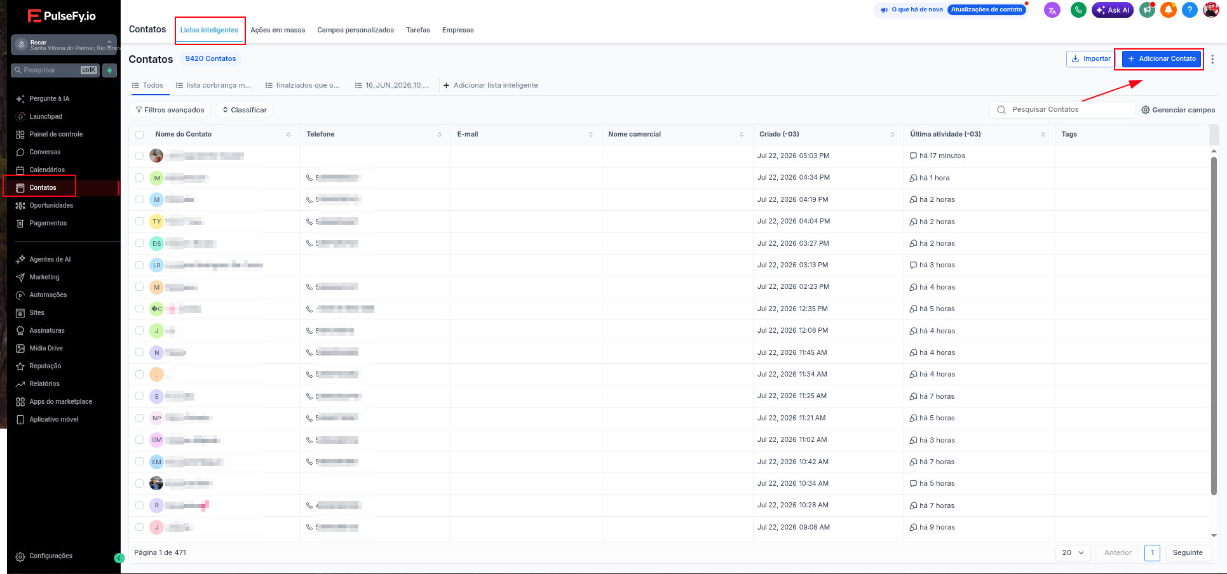Click the Importar button
The height and width of the screenshot is (574, 1227).
pos(1091,58)
